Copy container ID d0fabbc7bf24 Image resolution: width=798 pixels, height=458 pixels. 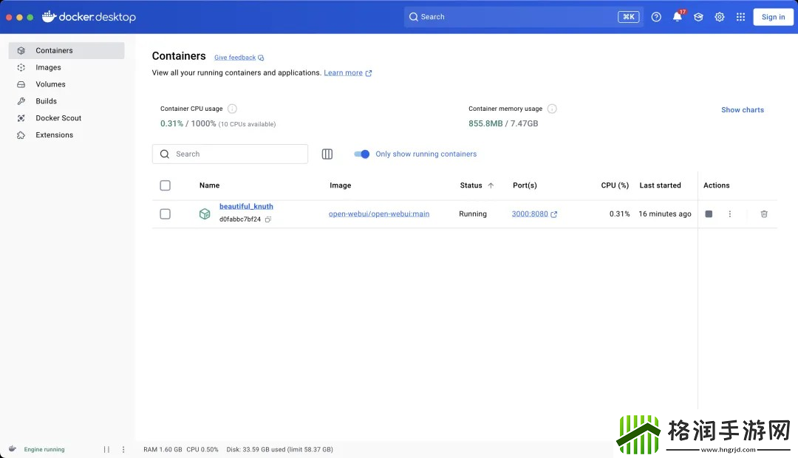[268, 219]
